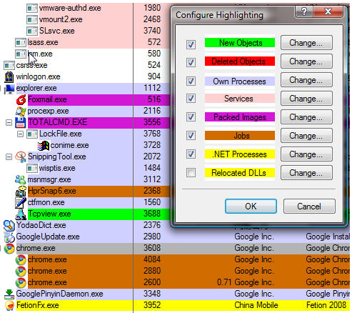352x313 pixels.
Task: Click the YodaoDict.exe icon
Action: coord(9,225)
